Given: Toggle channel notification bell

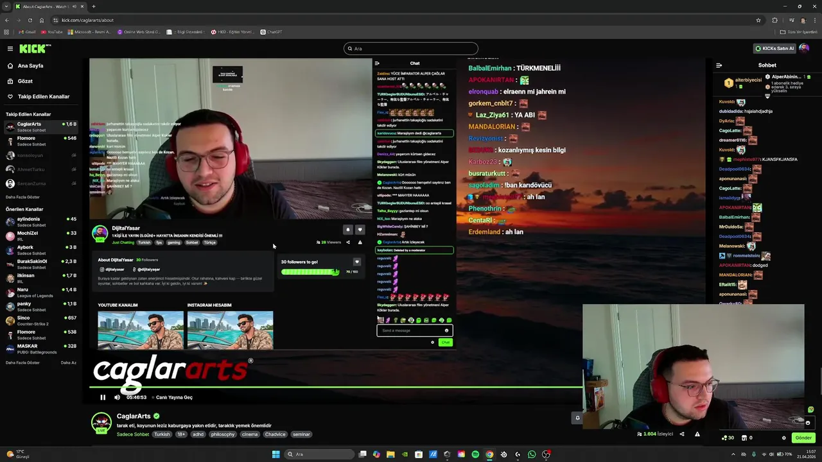Looking at the screenshot, I should [x=577, y=418].
